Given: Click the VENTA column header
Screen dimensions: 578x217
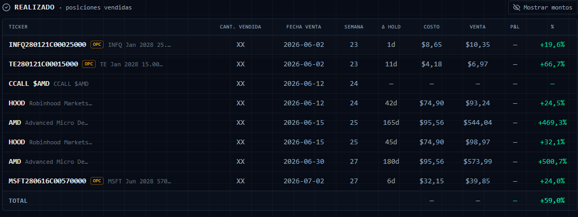Looking at the screenshot, I should coord(478,27).
